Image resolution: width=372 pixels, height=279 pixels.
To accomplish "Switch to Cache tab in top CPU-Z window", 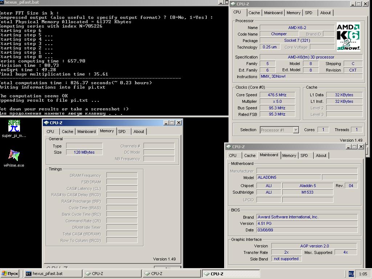I will click(x=254, y=13).
